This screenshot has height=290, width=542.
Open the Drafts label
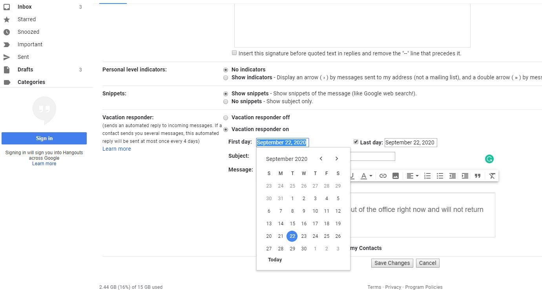click(25, 69)
